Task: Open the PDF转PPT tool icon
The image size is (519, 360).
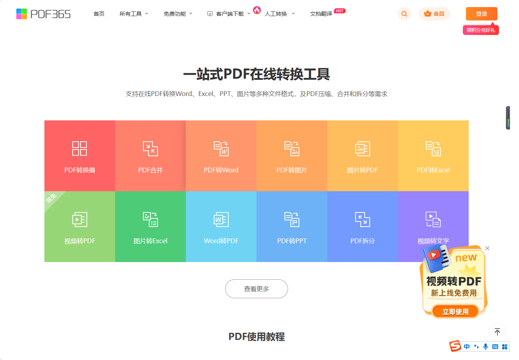Action: click(x=292, y=220)
